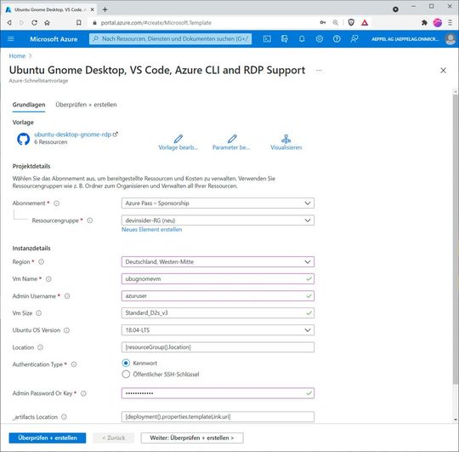
Task: Show info tooltip for Ressourcengruppe
Action: (90, 220)
